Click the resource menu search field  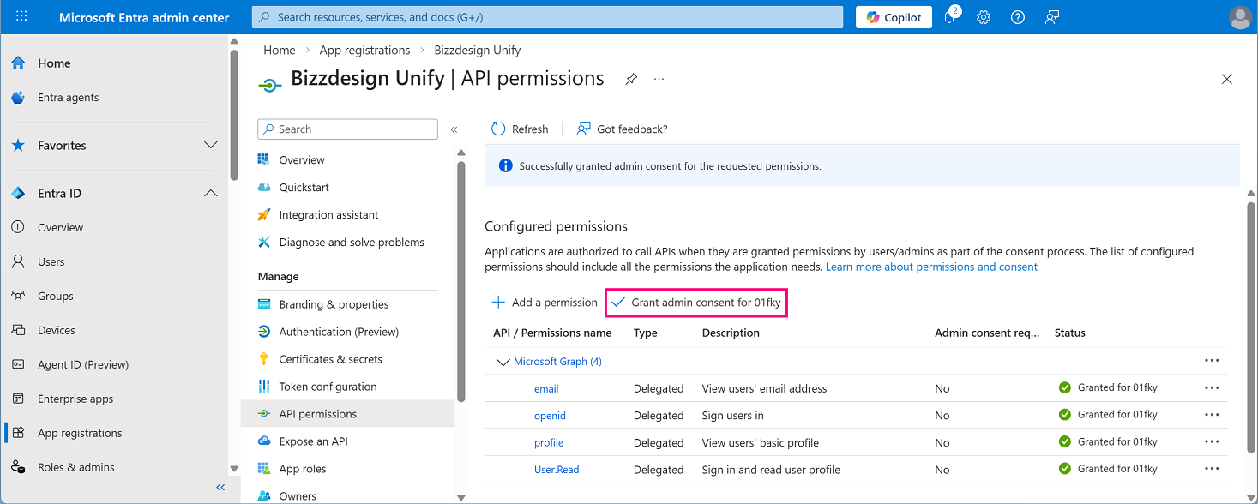tap(347, 129)
